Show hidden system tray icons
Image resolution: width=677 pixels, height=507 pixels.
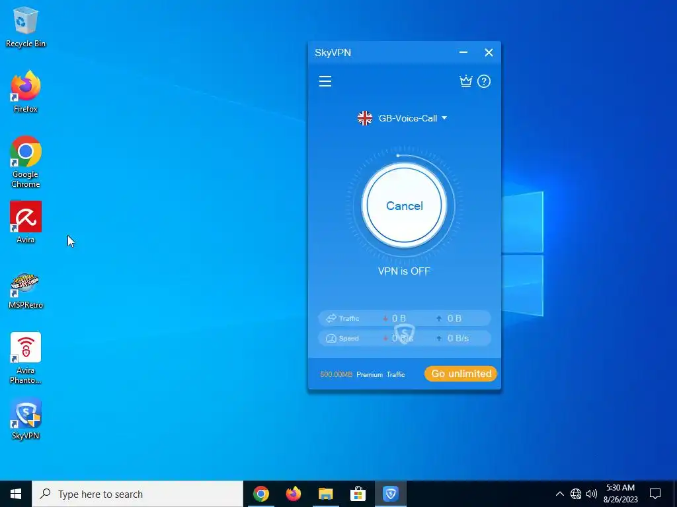tap(559, 494)
